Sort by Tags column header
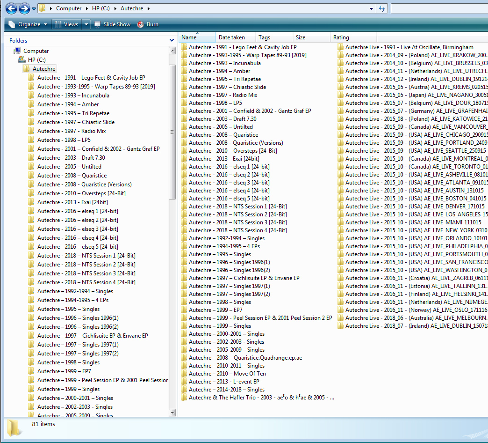This screenshot has height=443, width=488. pos(274,37)
